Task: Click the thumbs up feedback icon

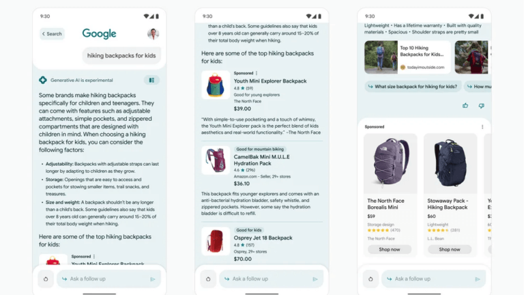Action: point(465,106)
